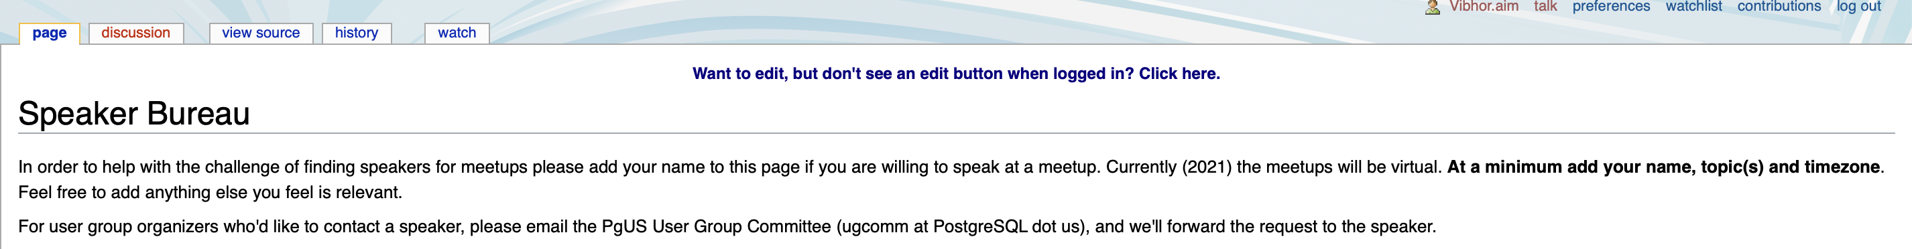This screenshot has width=1912, height=249.
Task: Switch to the discussion tab
Action: [136, 33]
